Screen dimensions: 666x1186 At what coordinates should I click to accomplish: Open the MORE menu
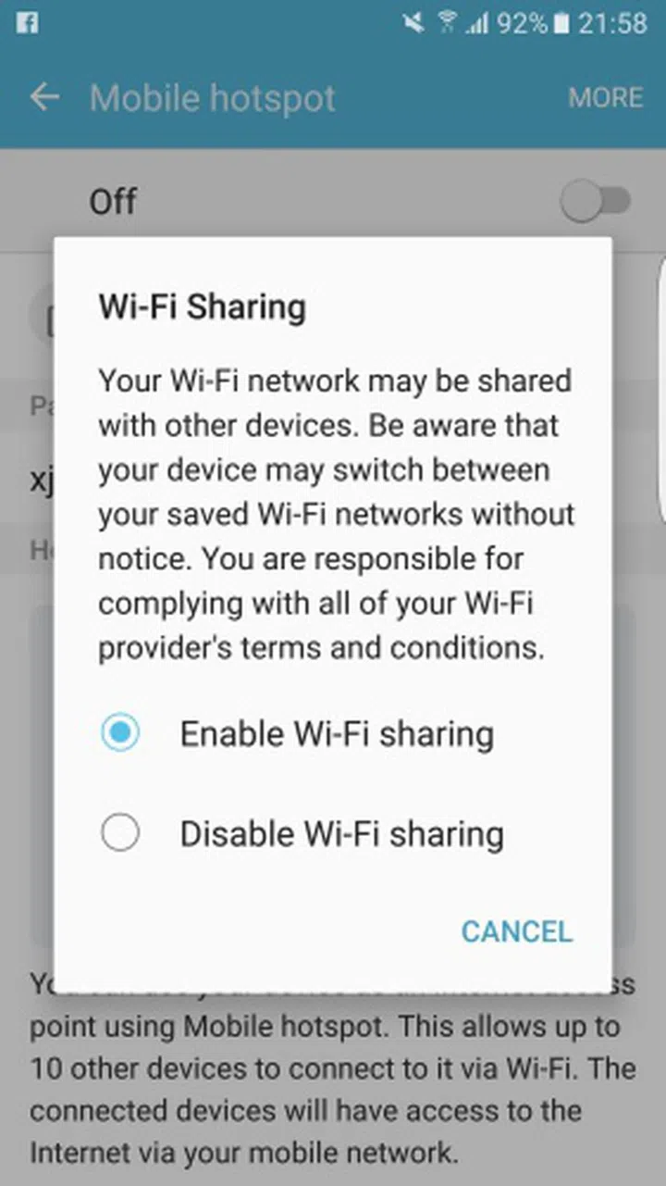click(606, 98)
